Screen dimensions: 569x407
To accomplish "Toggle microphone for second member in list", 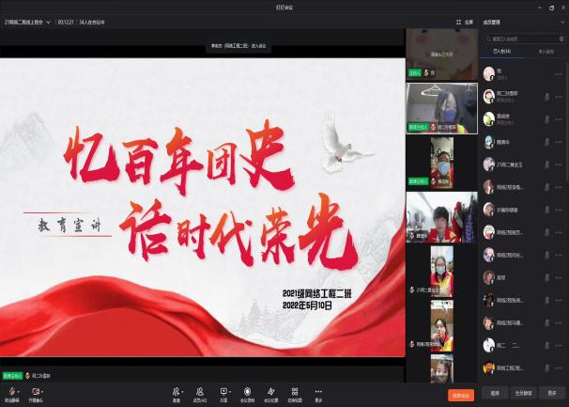I will pos(545,97).
